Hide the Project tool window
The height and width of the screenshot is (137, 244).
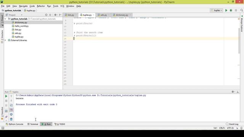pyautogui.click(x=60, y=15)
